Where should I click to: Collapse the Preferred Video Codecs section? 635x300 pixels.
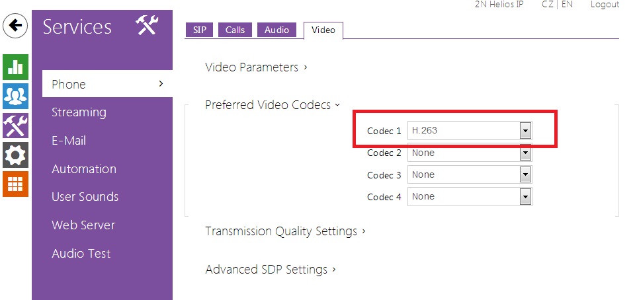273,104
